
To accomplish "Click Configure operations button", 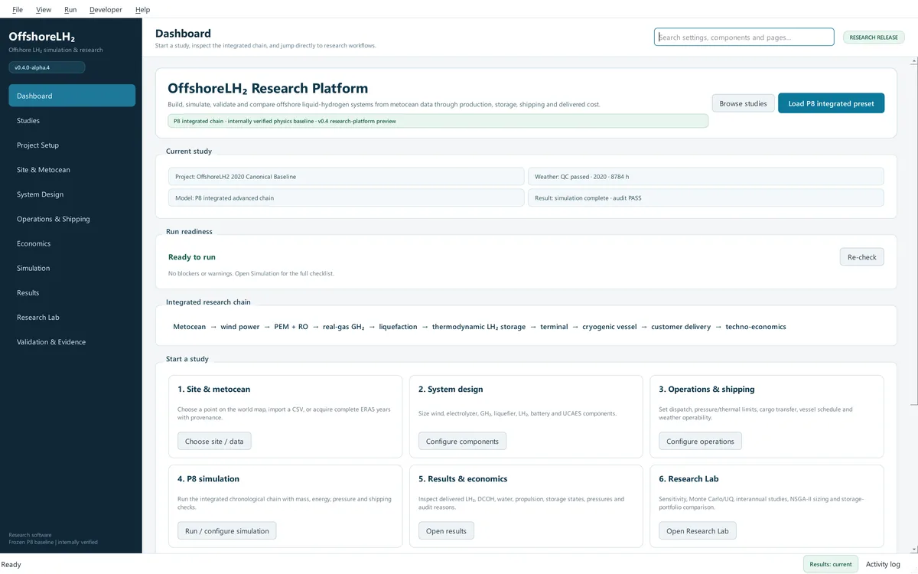I will coord(700,441).
